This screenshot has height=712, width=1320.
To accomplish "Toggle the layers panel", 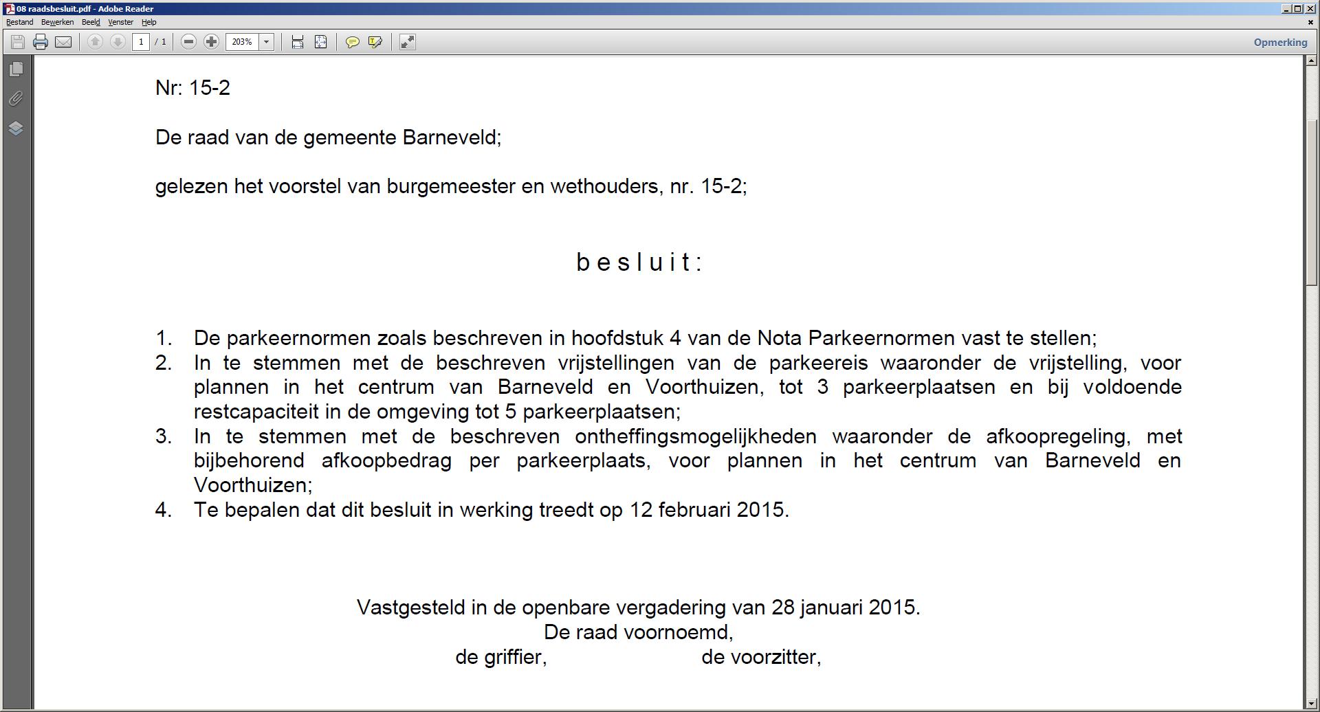I will 16,128.
